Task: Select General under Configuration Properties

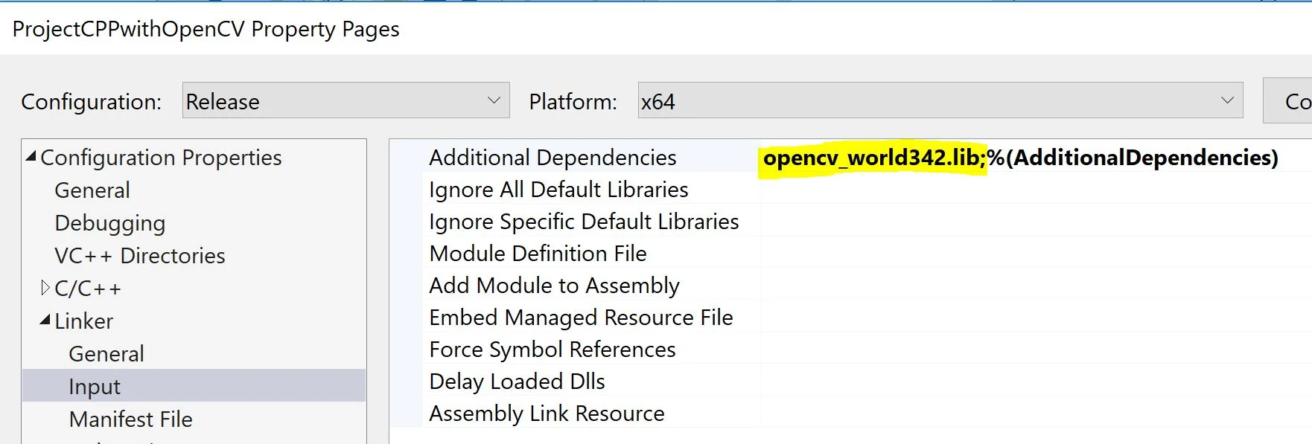Action: 92,190
